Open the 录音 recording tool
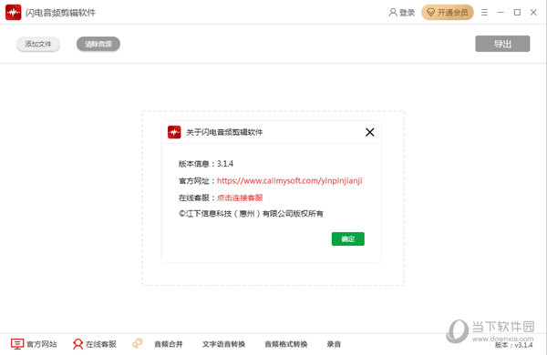547x355 pixels. coord(334,344)
